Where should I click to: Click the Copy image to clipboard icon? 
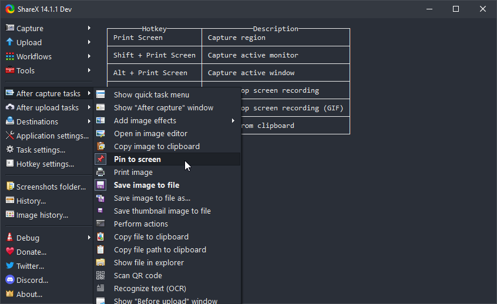[x=100, y=146]
